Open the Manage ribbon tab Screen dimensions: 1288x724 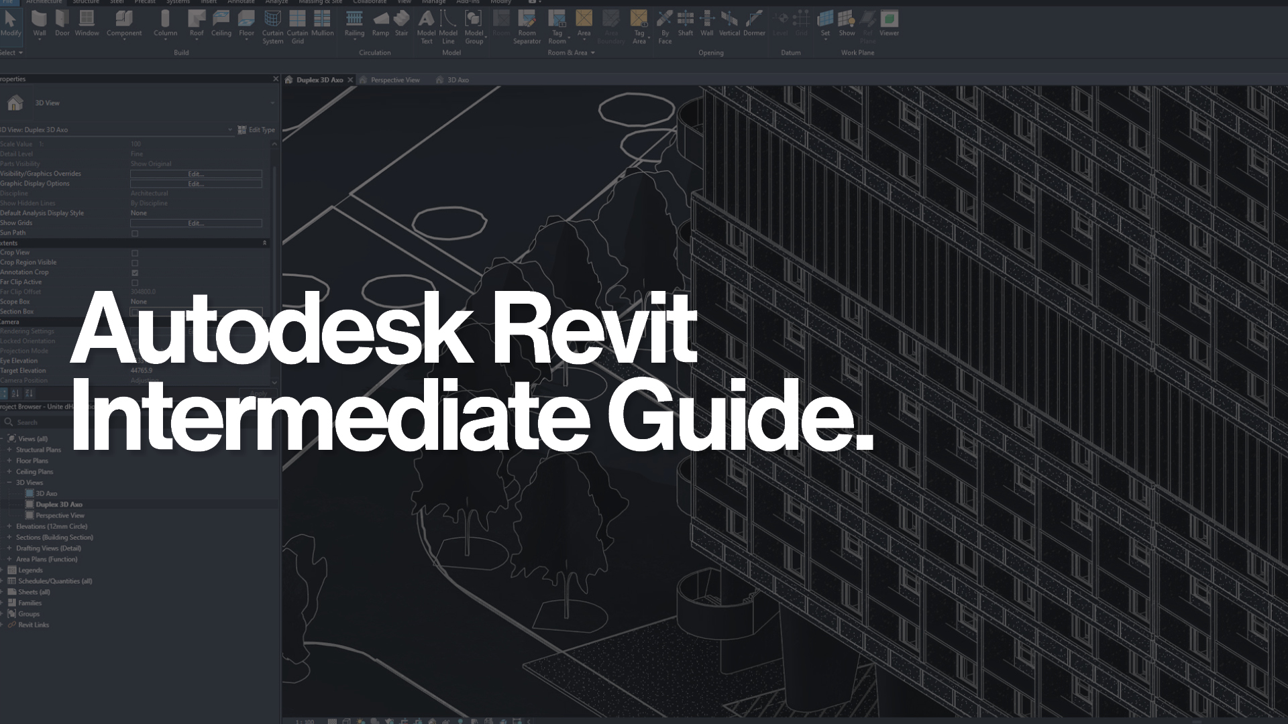coord(433,3)
